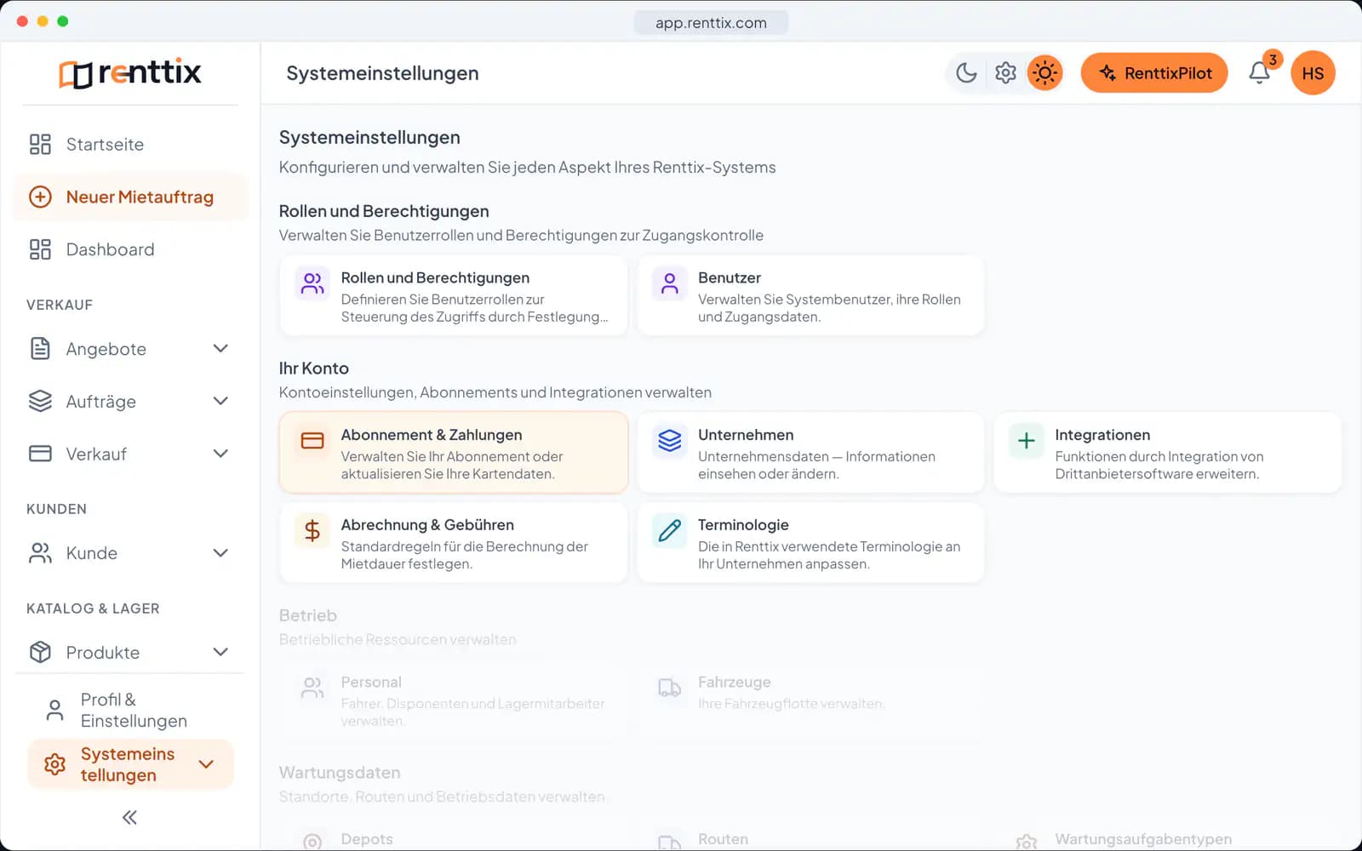
Task: Open the Personal card
Action: pos(454,700)
